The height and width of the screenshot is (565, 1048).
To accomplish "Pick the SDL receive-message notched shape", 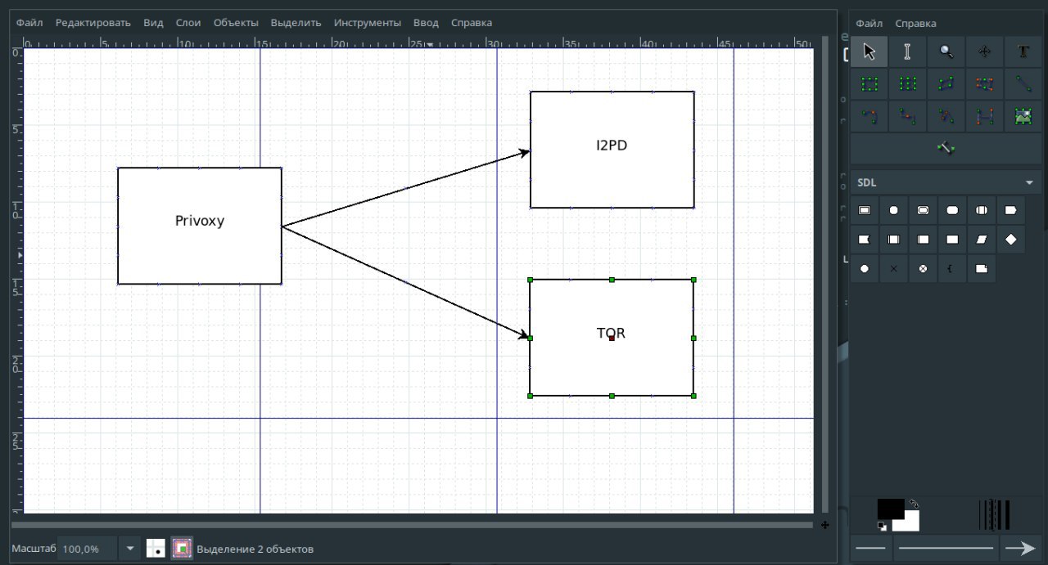I will [865, 240].
